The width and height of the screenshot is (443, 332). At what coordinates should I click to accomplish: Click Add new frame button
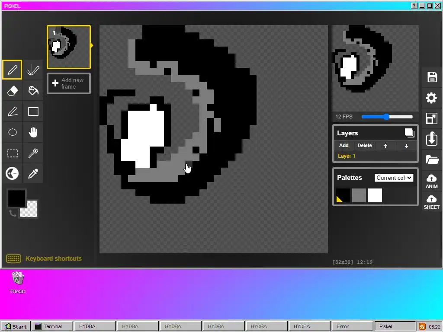(69, 83)
